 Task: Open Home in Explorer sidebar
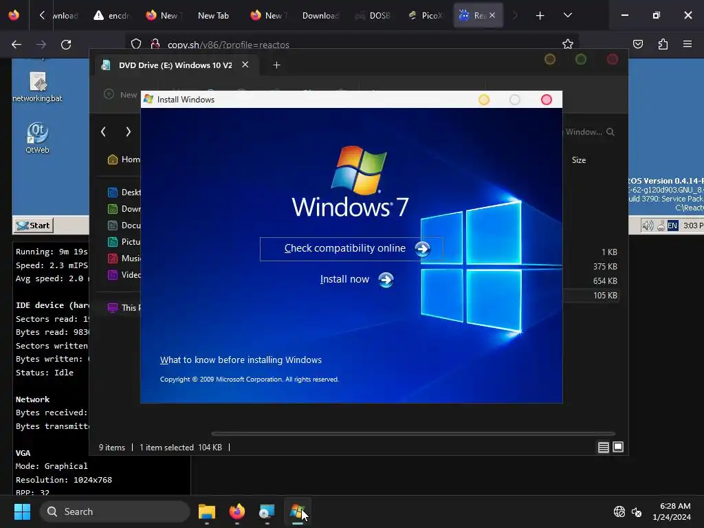(x=124, y=159)
